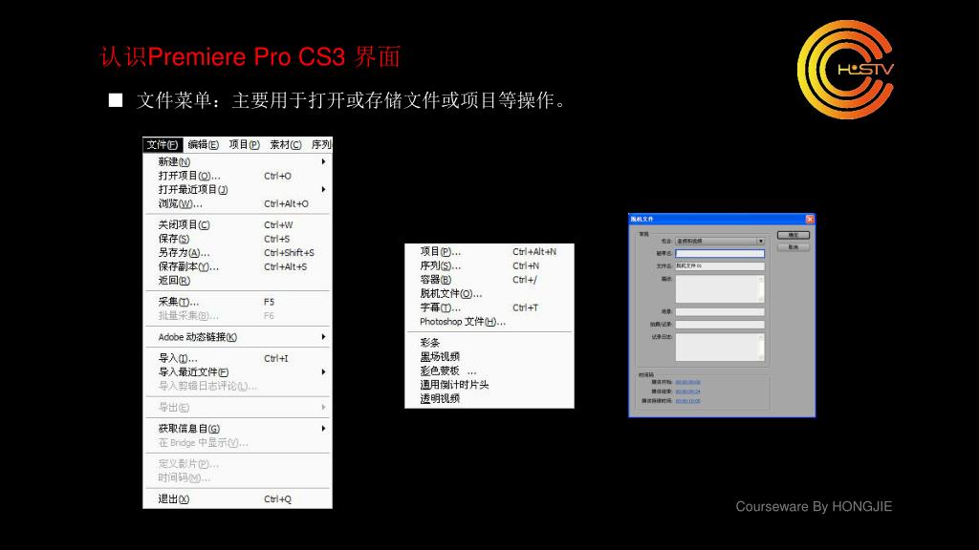This screenshot has height=550, width=979.
Task: Click inside the 描述 text area
Action: click(x=720, y=288)
